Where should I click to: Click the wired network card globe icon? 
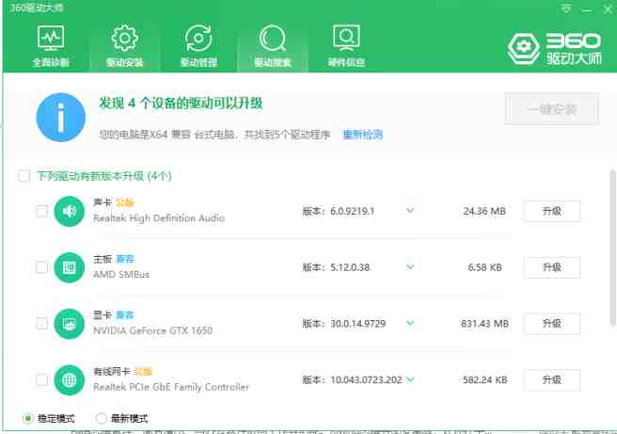point(70,380)
